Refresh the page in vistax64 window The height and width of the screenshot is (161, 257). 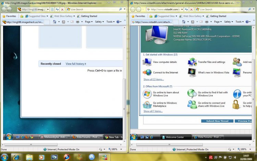tap(186, 9)
